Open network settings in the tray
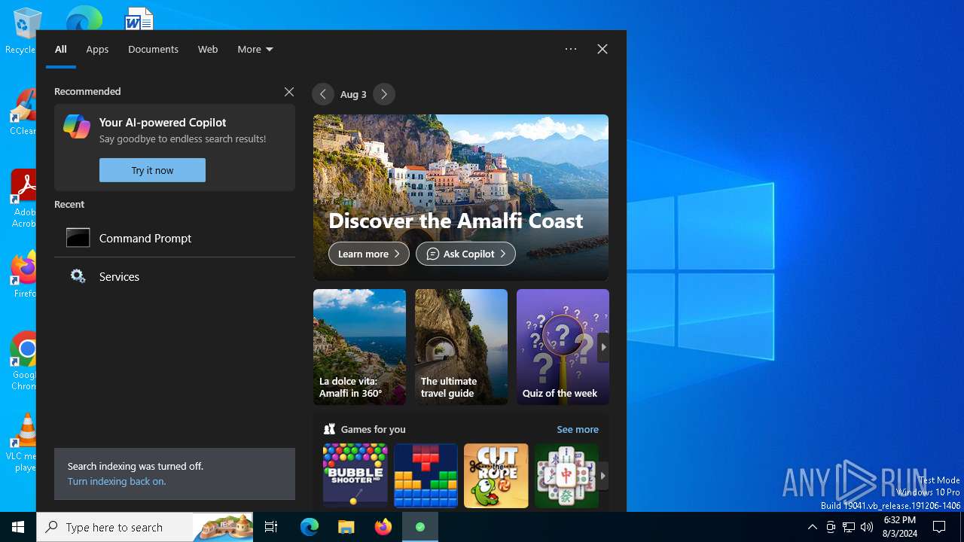The width and height of the screenshot is (964, 542). [849, 527]
